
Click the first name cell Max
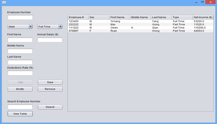120,24
